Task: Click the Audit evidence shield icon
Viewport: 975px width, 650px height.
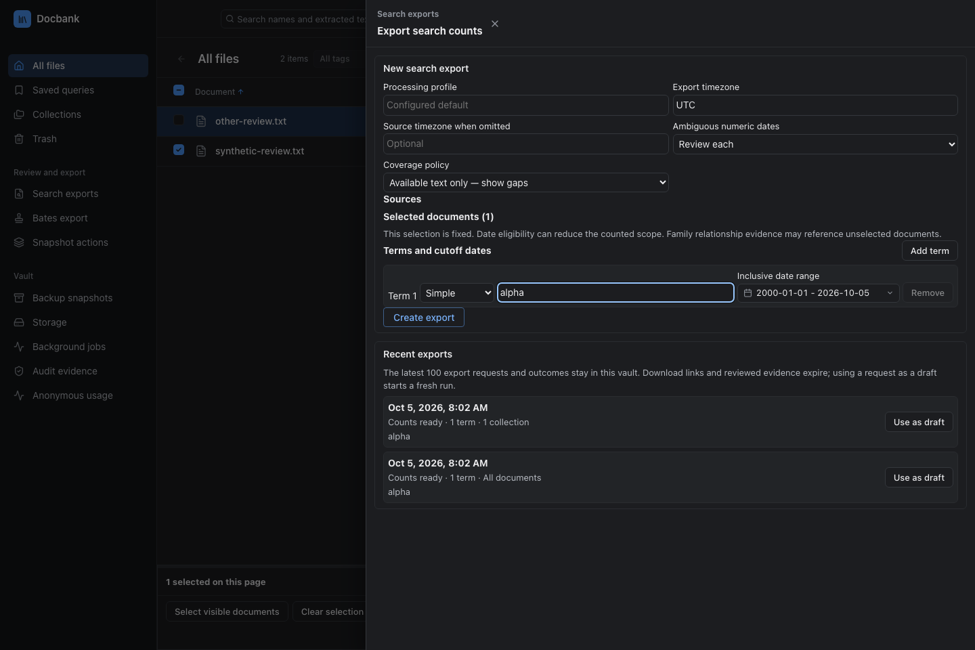Action: 19,371
